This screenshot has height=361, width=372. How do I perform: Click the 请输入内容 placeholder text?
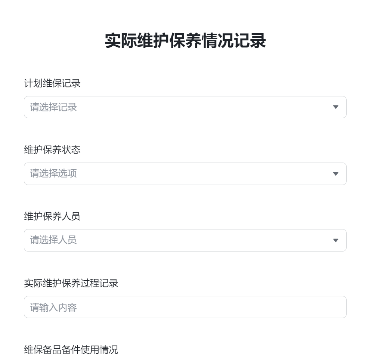[53, 307]
